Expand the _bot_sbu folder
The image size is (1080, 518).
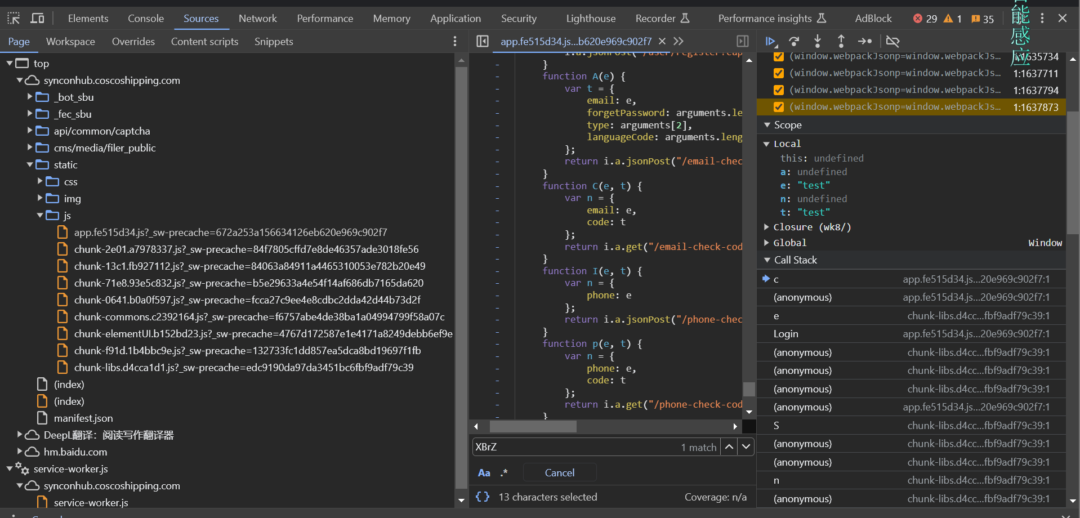point(30,97)
